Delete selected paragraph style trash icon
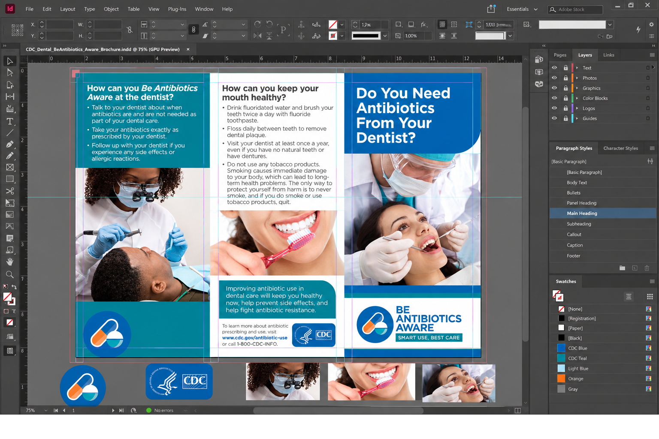Image resolution: width=659 pixels, height=439 pixels. click(647, 268)
